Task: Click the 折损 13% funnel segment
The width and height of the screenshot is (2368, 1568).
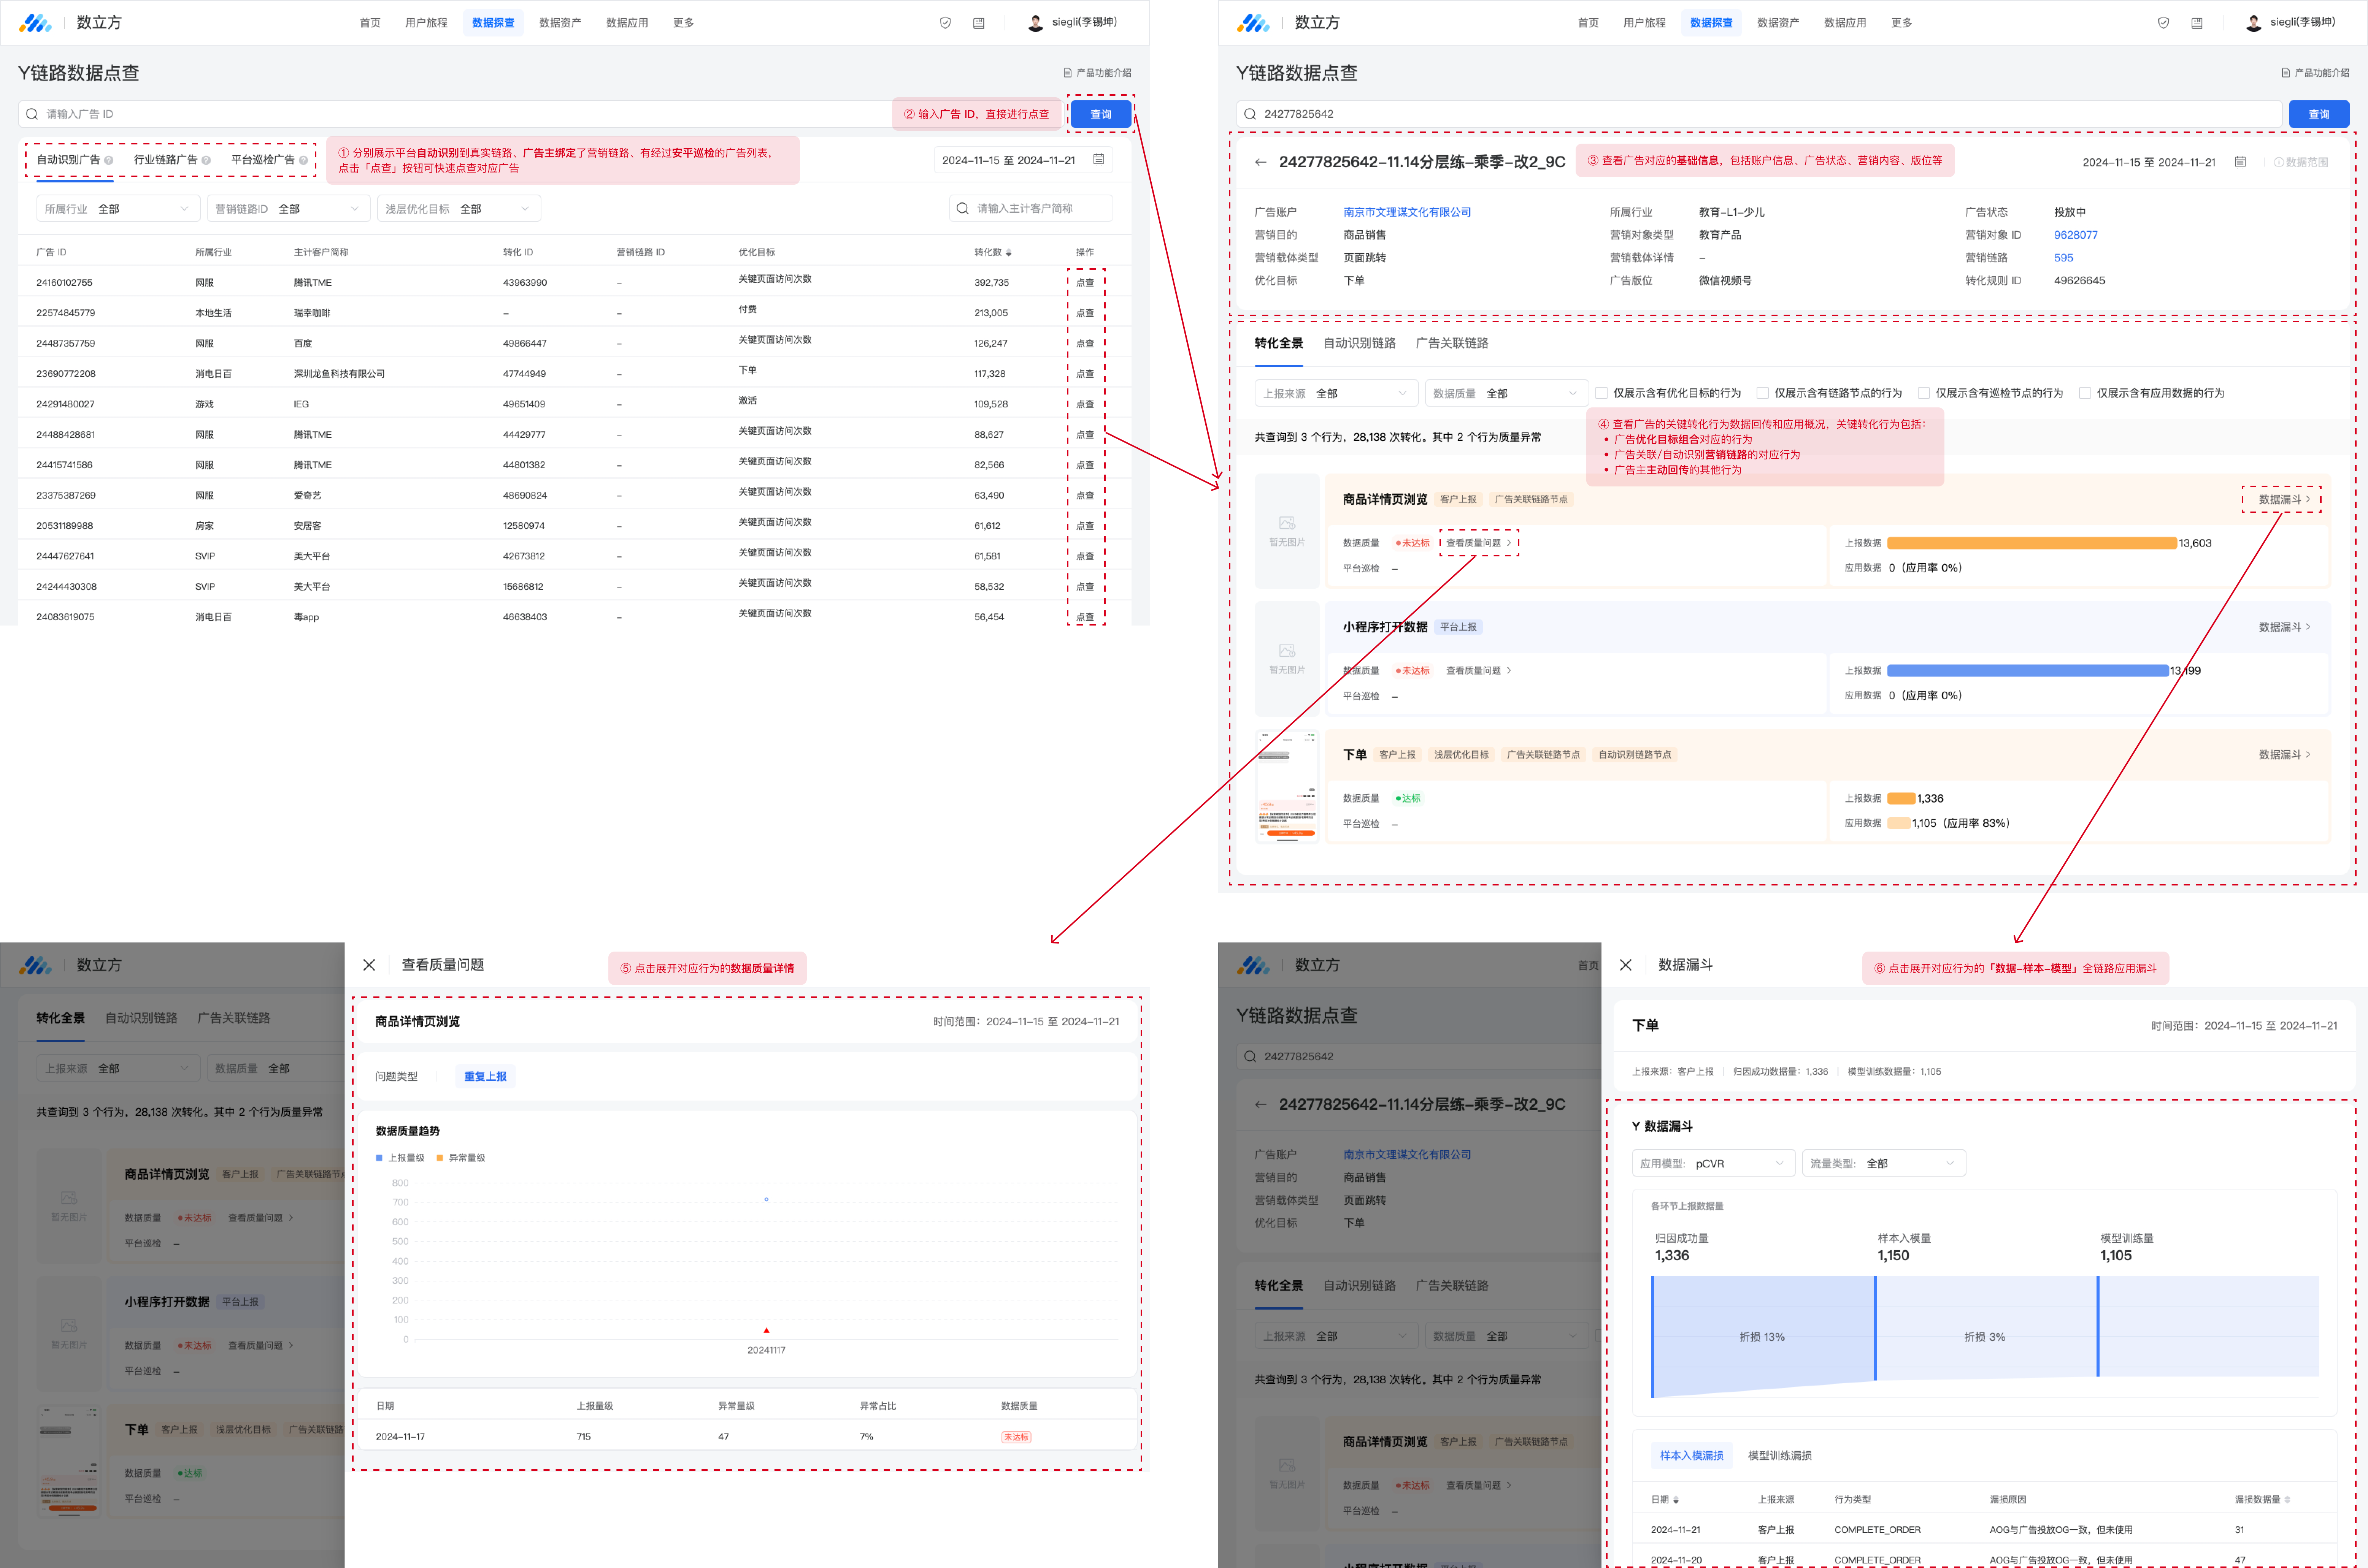Action: tap(1762, 1337)
